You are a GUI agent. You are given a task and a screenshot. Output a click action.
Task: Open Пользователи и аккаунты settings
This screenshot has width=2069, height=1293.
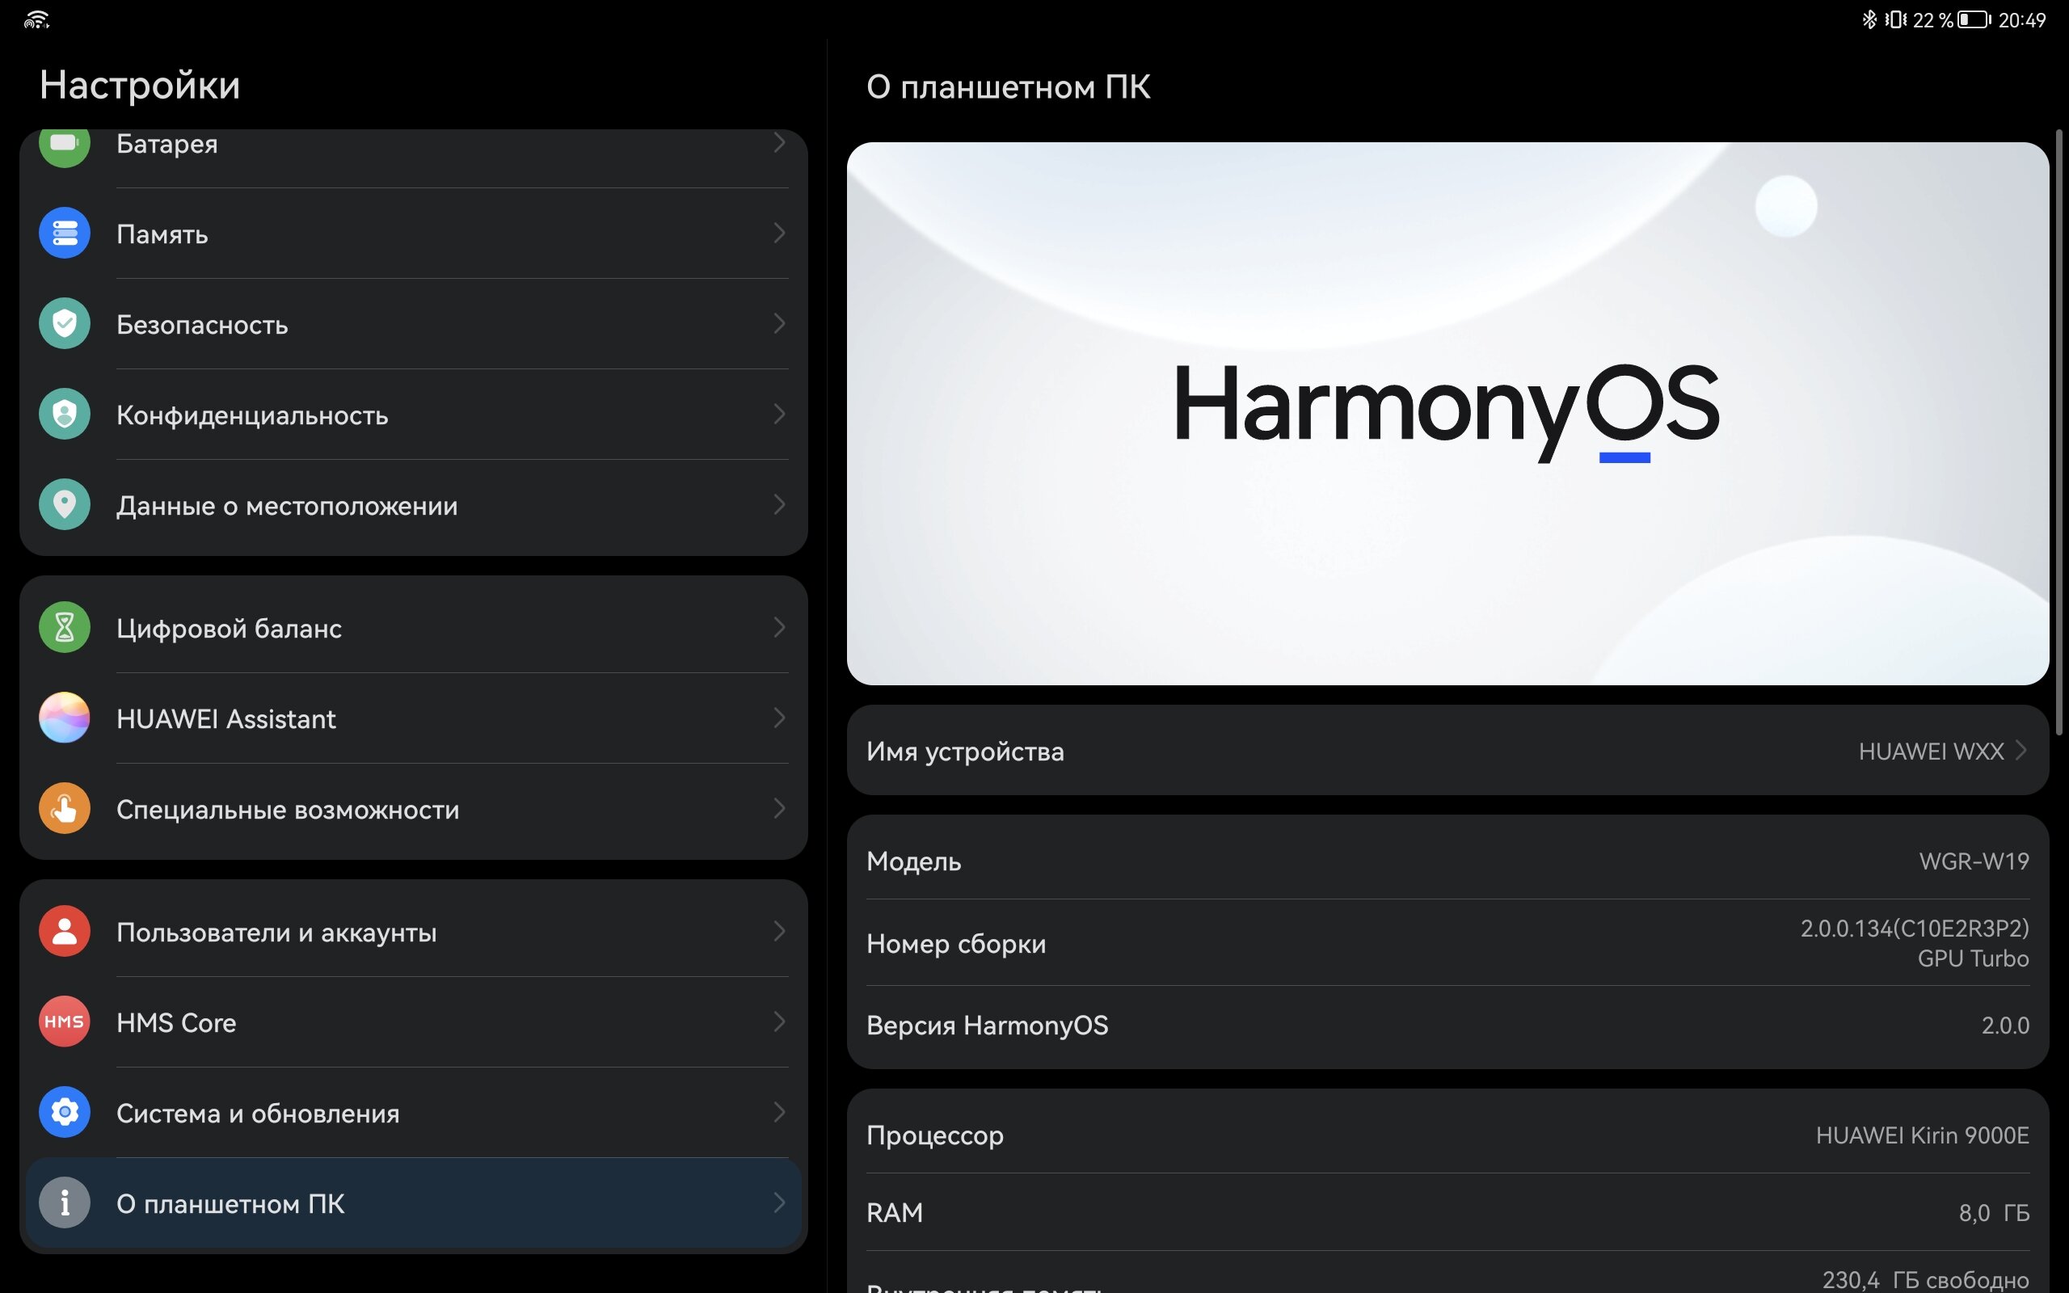point(414,931)
